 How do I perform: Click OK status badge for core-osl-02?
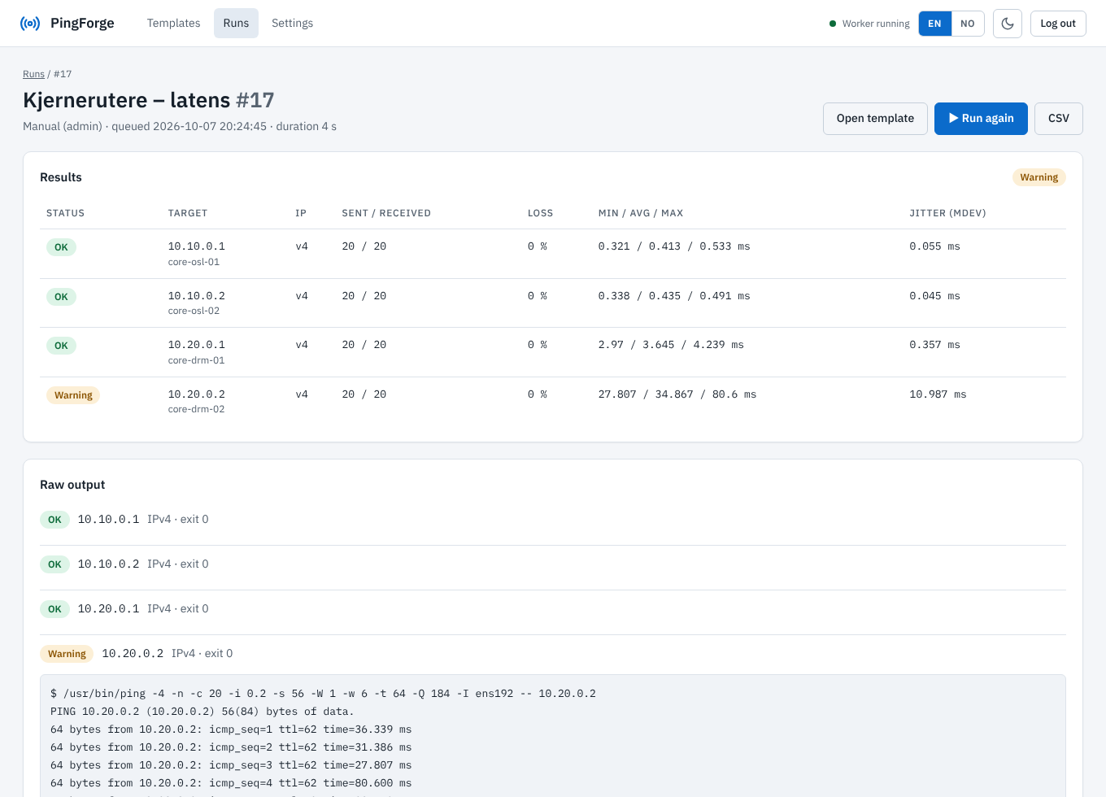(61, 297)
